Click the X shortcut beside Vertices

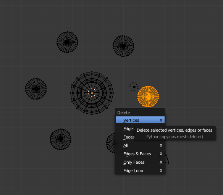(x=161, y=120)
